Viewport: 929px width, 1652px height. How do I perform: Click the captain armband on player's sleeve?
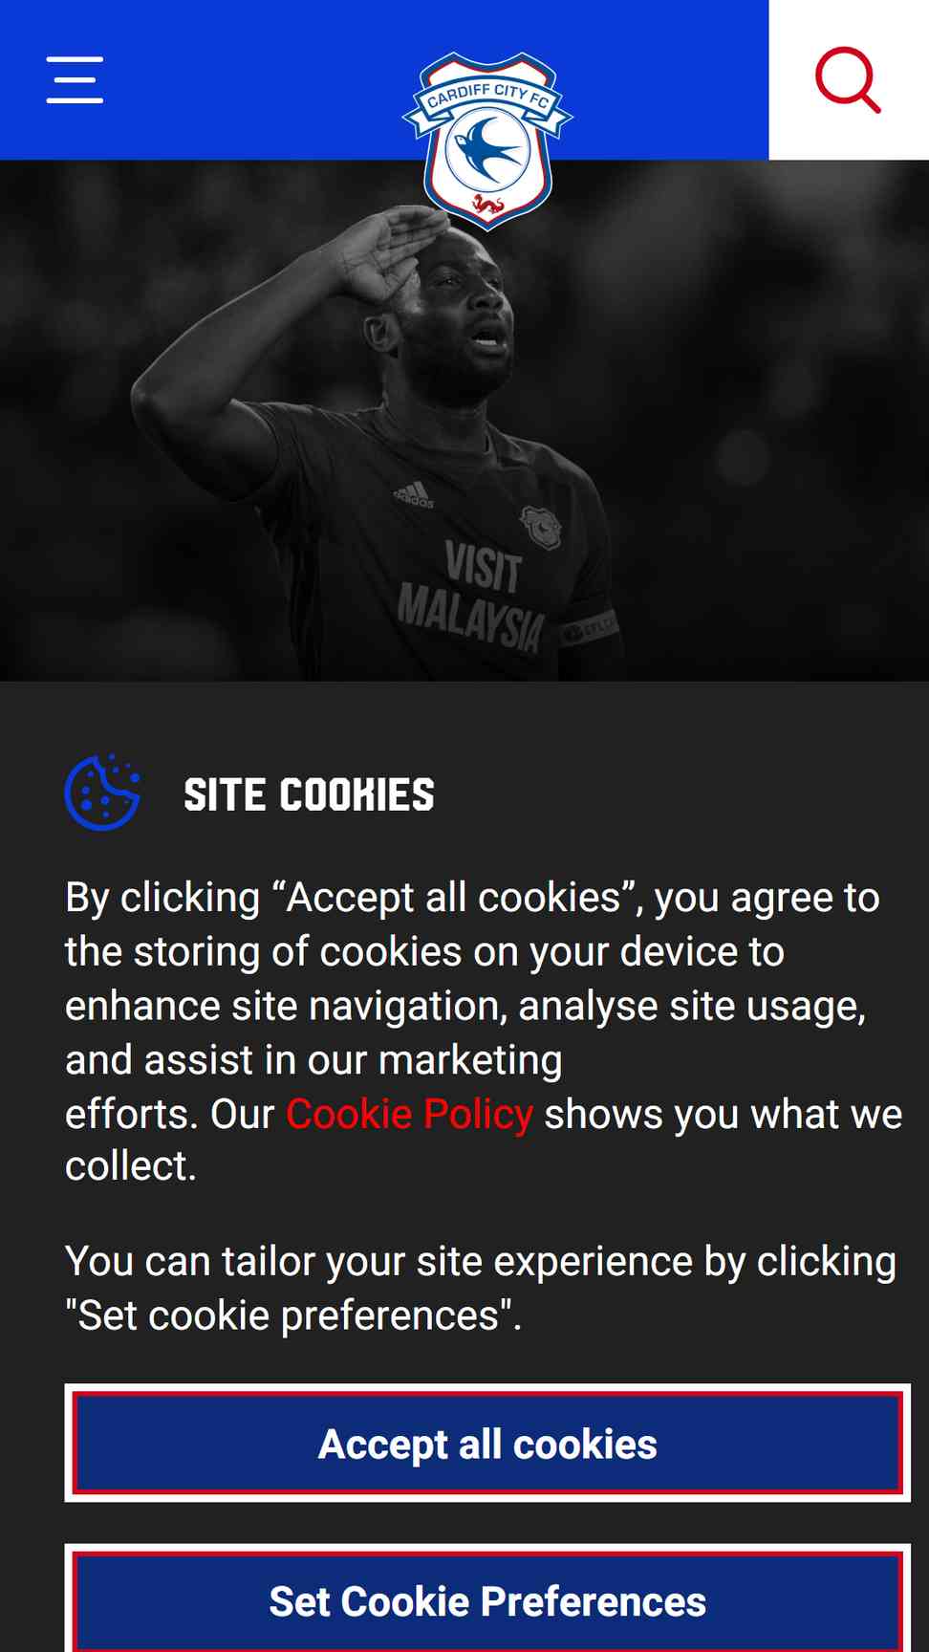[588, 627]
